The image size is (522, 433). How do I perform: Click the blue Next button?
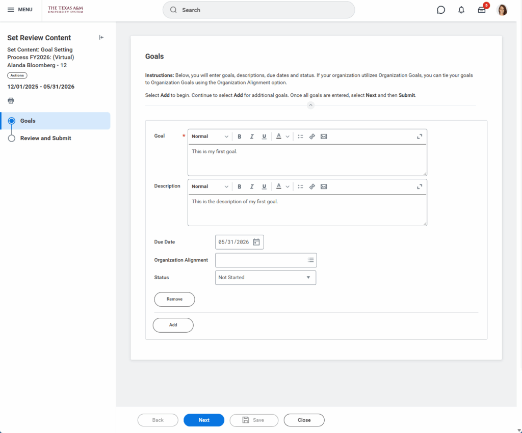204,420
